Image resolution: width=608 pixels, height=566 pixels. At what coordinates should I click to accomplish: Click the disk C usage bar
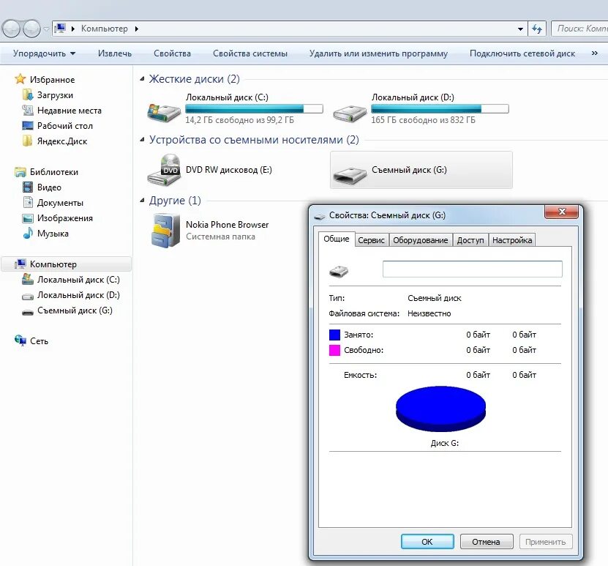point(254,108)
